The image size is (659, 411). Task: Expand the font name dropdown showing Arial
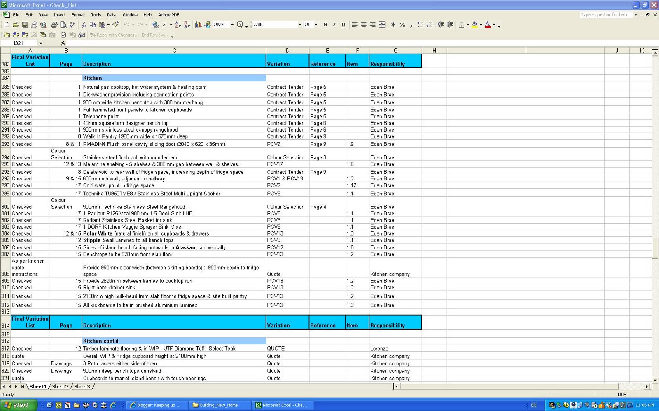coord(300,25)
